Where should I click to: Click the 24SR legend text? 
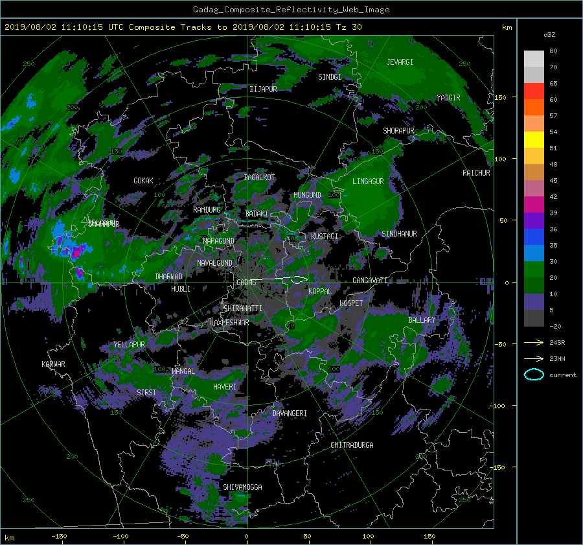pos(557,343)
